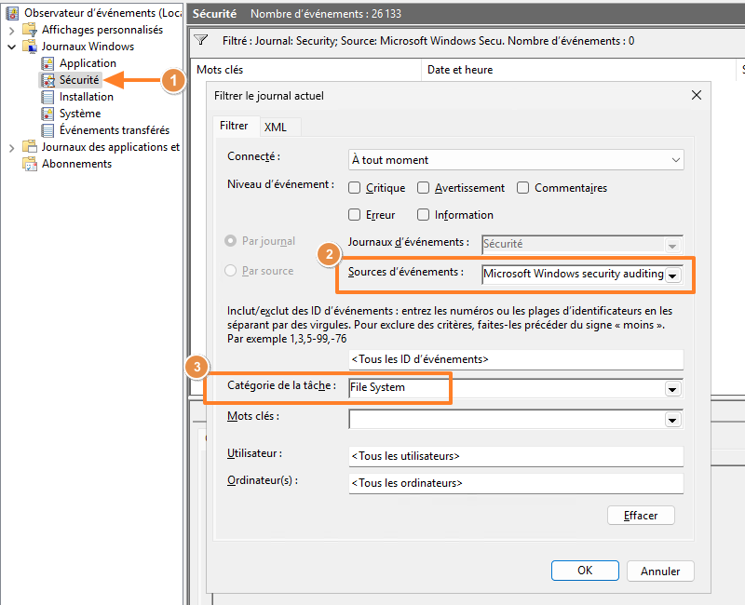
Task: Open the Catégorie de la tâche dropdown arrow
Action: (x=672, y=389)
